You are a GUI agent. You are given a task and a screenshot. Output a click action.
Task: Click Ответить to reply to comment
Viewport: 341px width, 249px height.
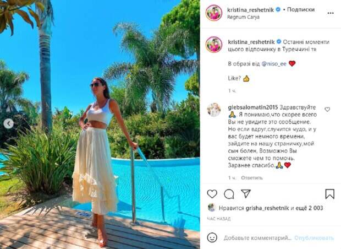[x=252, y=178]
